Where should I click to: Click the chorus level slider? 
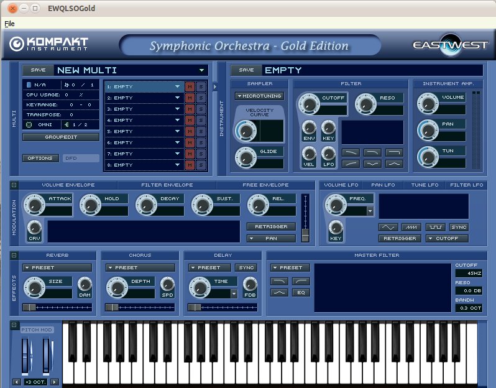point(140,307)
